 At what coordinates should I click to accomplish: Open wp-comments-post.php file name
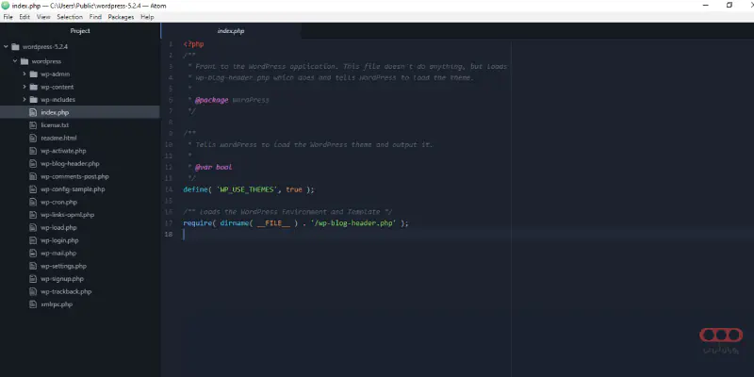75,176
